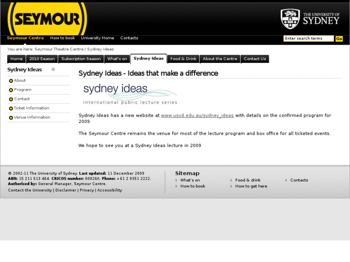Open How to book in top navigation
This screenshot has width=350, height=262.
point(63,38)
